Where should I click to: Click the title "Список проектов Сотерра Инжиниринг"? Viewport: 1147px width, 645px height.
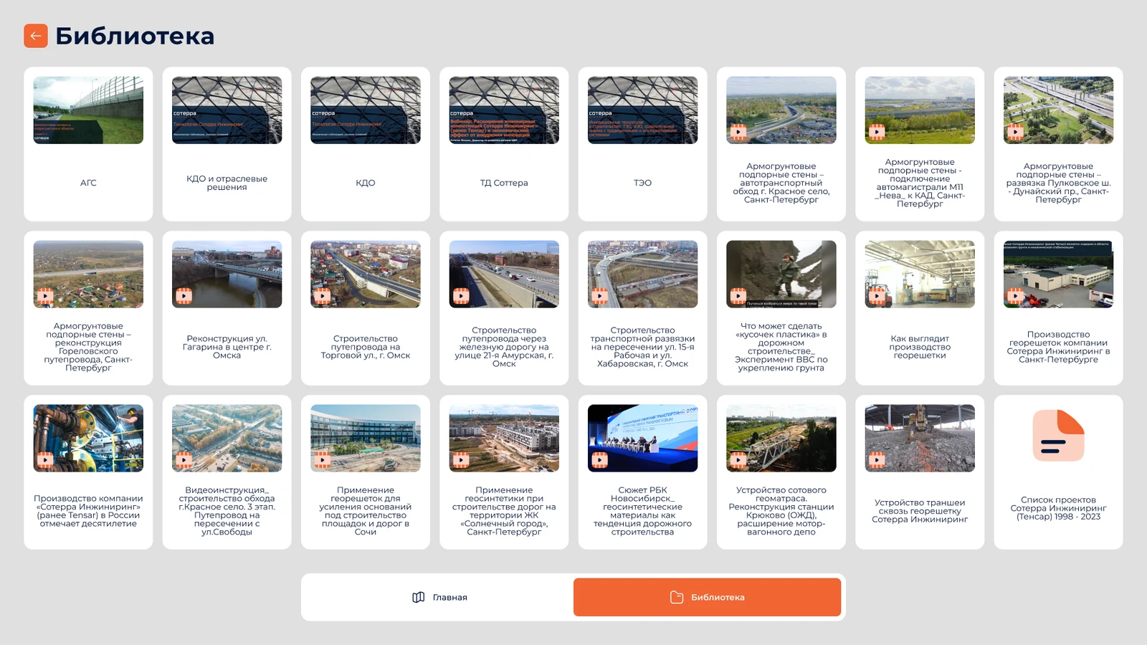pyautogui.click(x=1058, y=508)
